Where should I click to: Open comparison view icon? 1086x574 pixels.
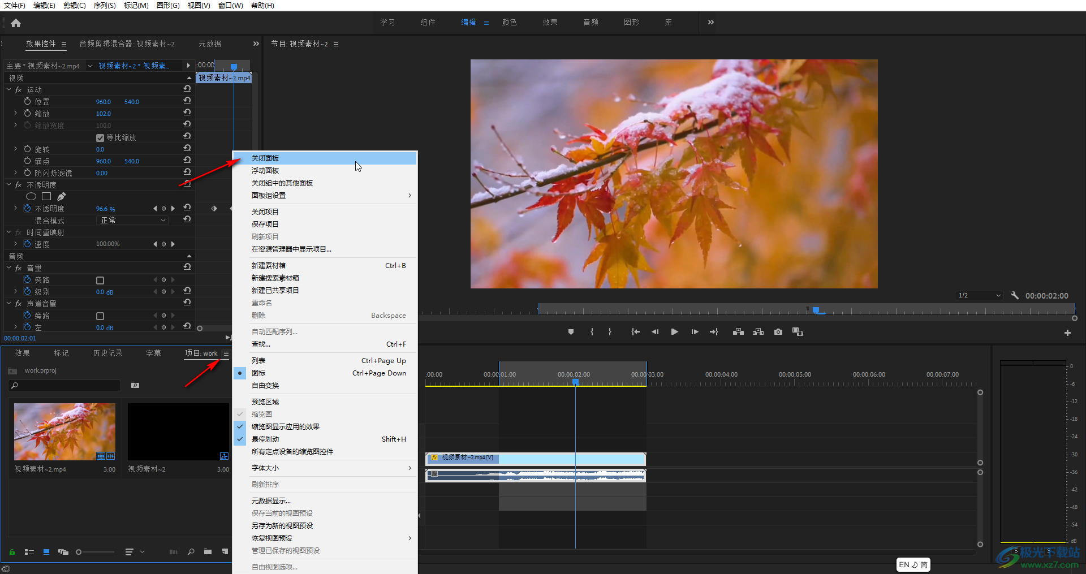click(x=798, y=332)
